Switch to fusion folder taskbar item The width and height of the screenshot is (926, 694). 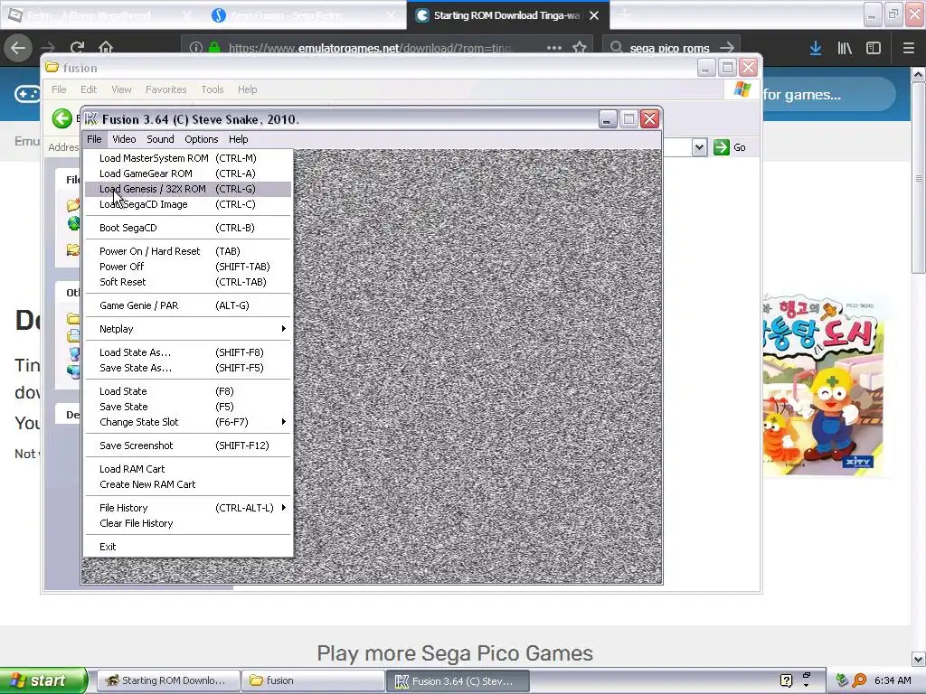click(313, 680)
